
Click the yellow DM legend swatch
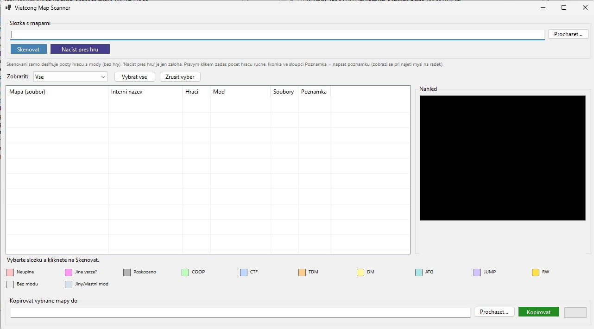click(360, 272)
